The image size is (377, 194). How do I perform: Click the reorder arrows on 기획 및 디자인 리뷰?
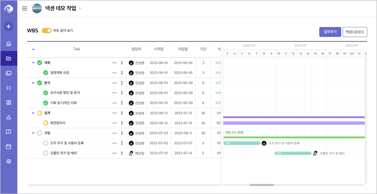(122, 103)
